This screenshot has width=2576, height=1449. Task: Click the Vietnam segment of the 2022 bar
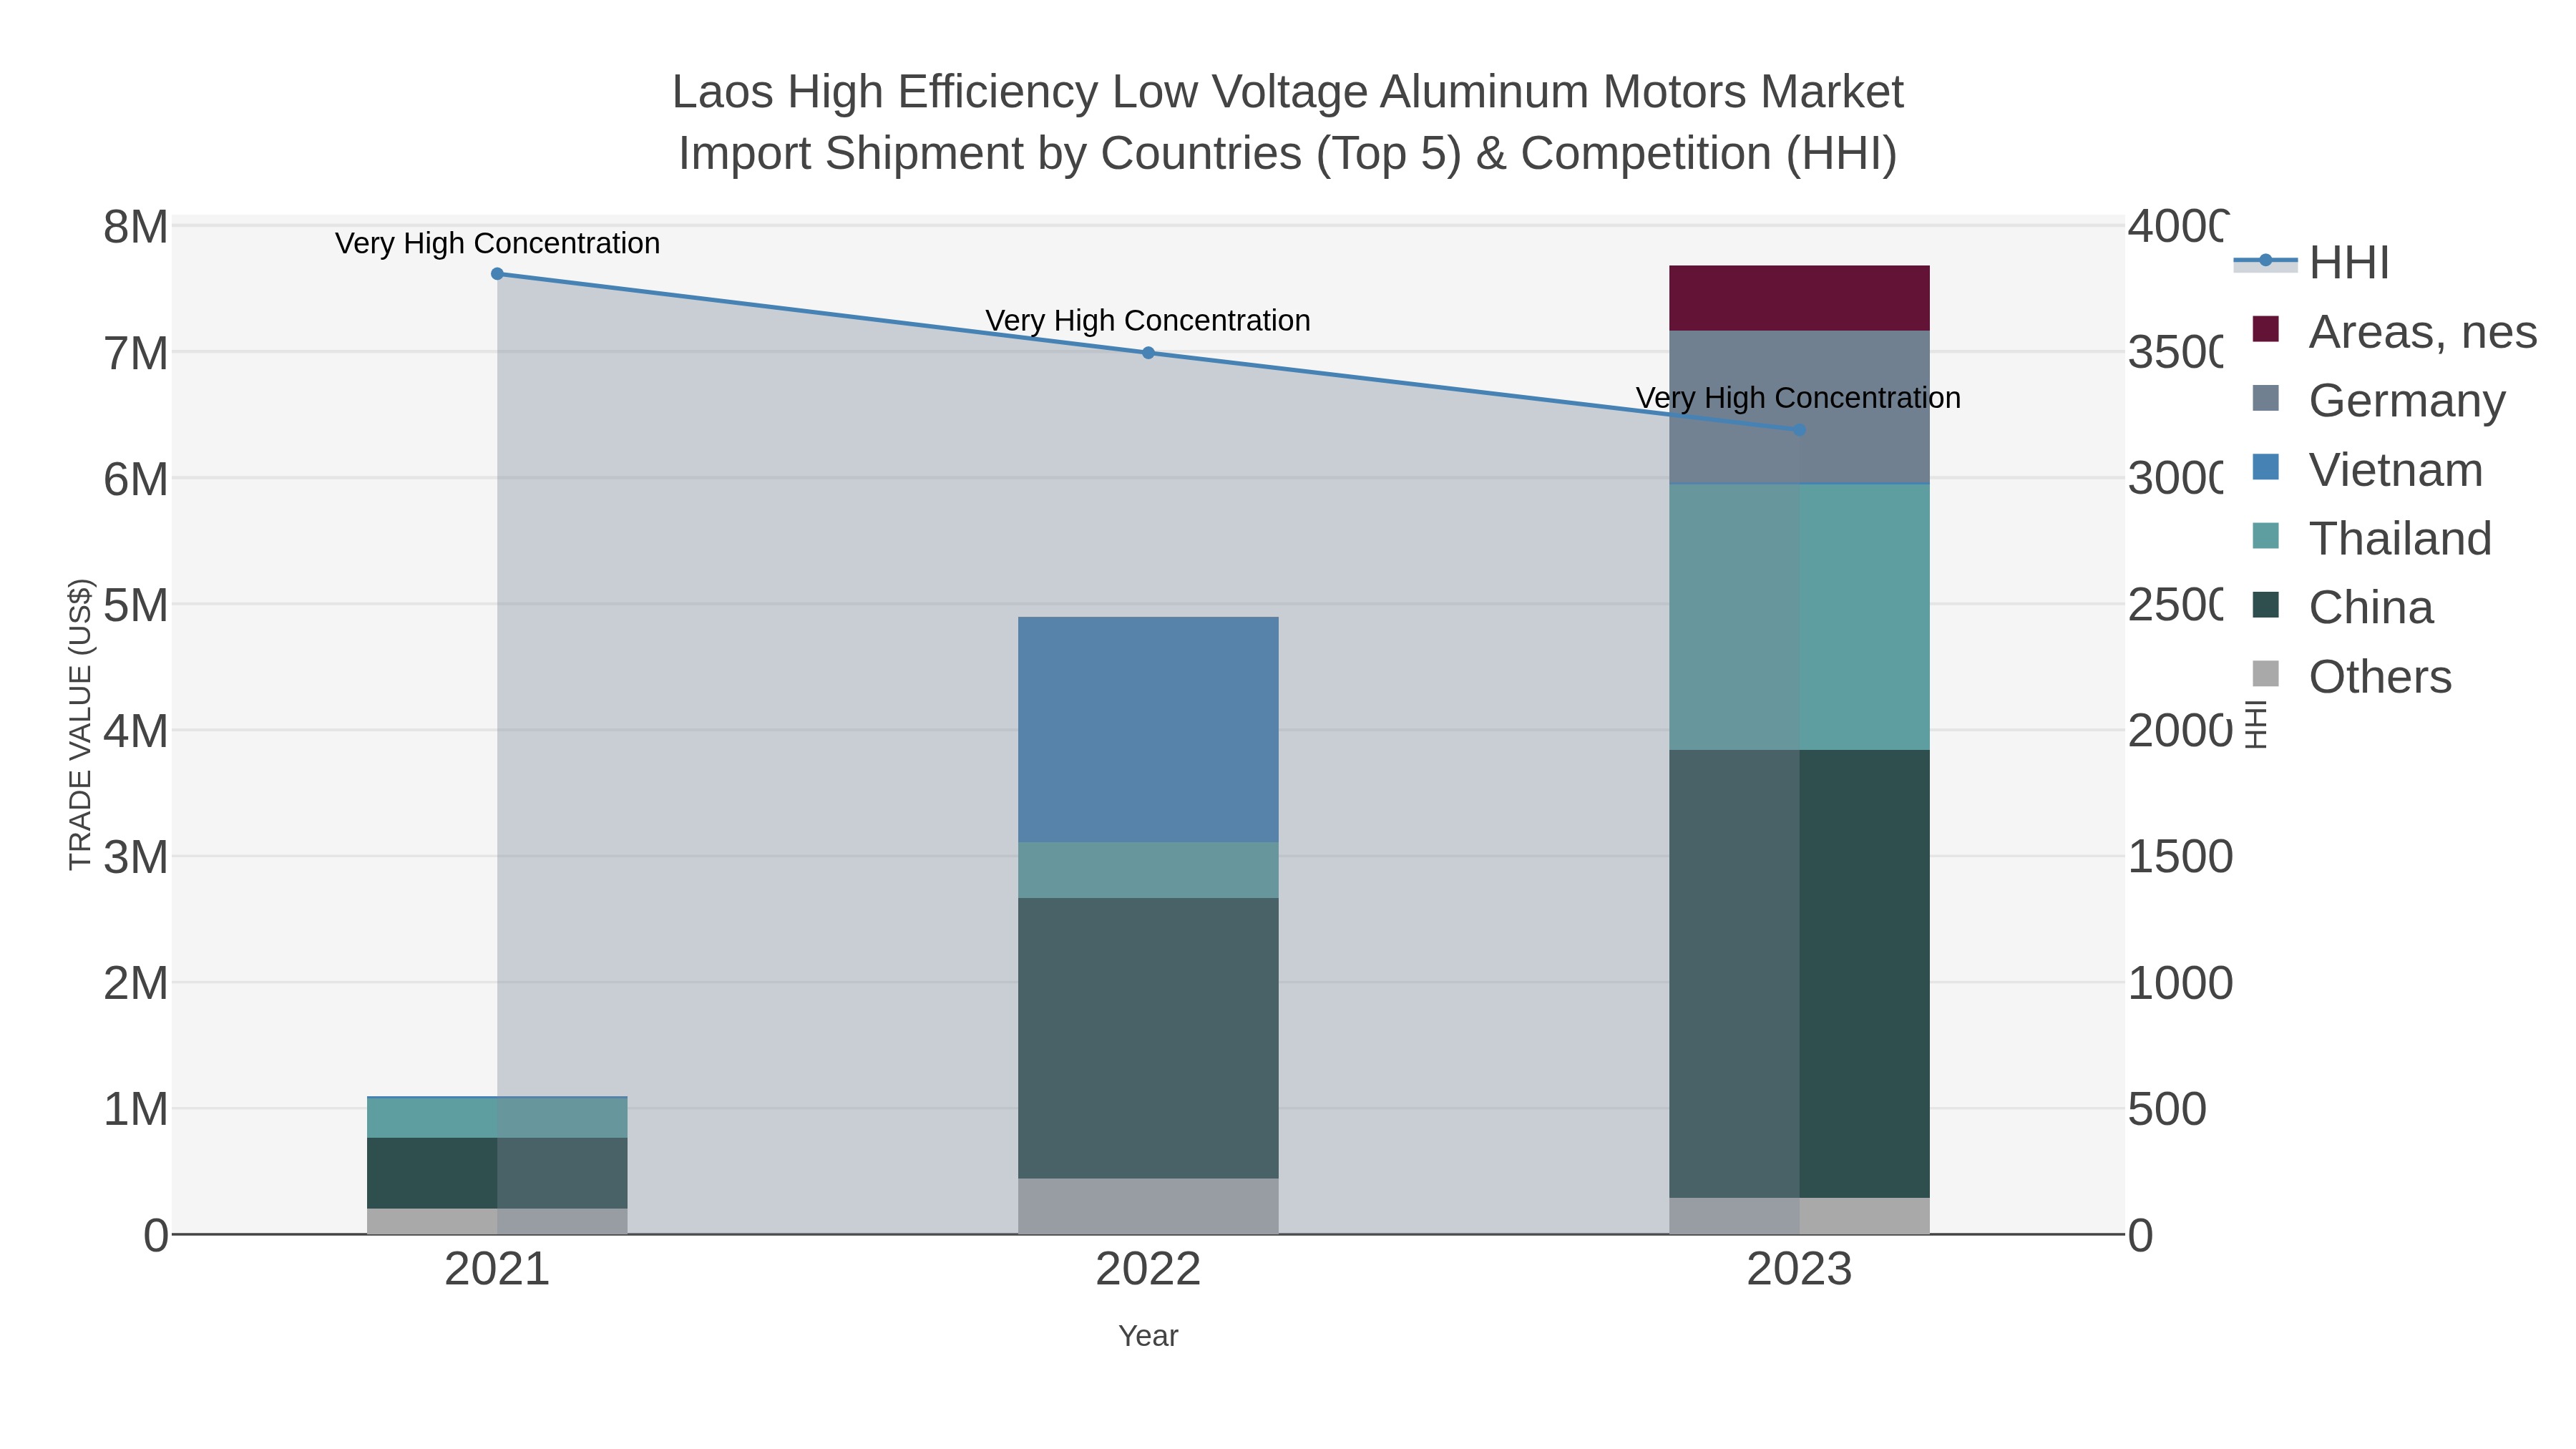pos(1148,730)
